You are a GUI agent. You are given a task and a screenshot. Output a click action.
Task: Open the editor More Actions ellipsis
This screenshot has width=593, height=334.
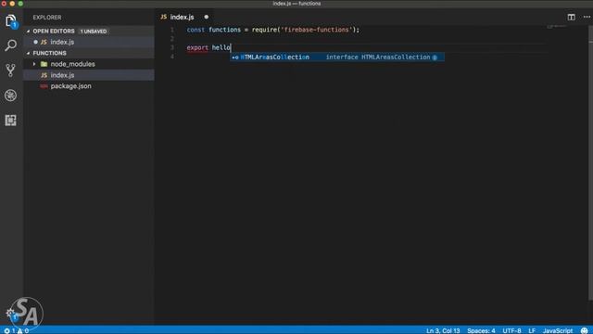point(587,17)
